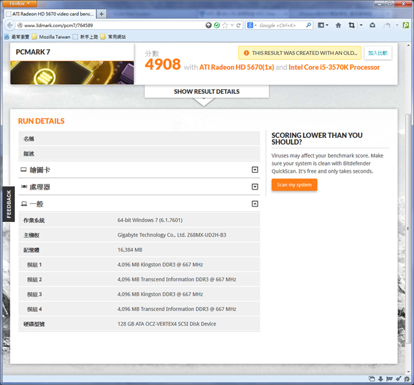Click the laptop icon beside 一般
The width and height of the screenshot is (414, 385).
tap(24, 204)
